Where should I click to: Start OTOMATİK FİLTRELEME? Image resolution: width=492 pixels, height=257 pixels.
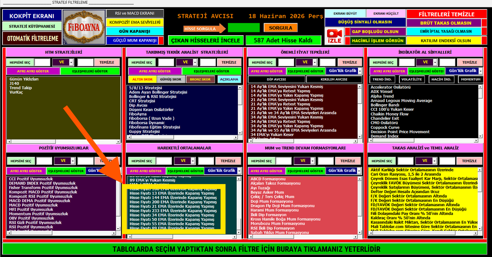tap(32, 38)
